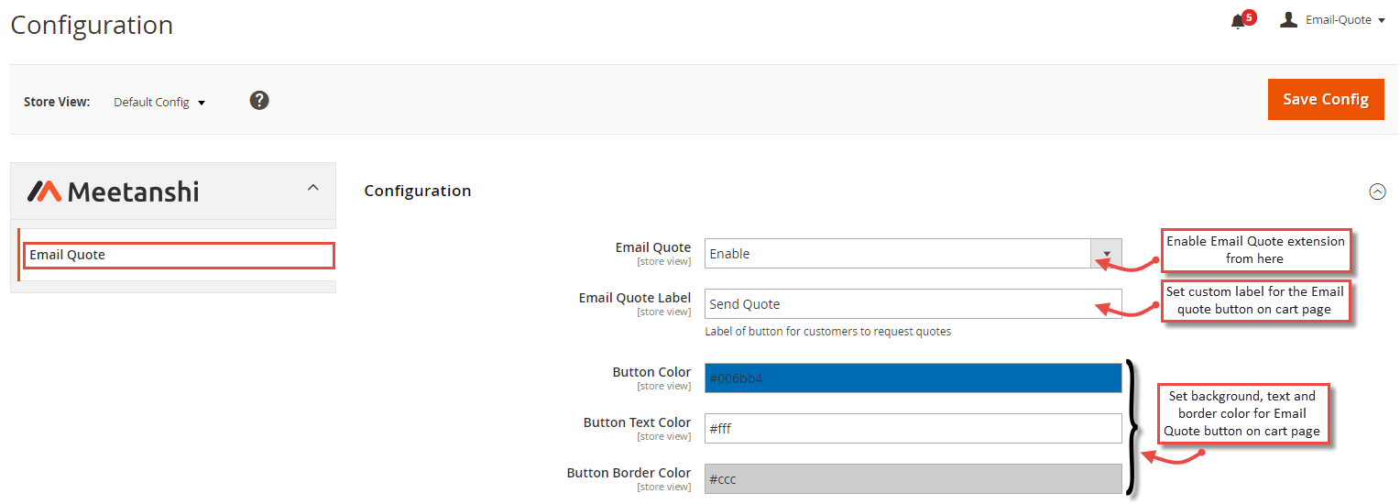Viewport: 1400px width, 504px height.
Task: Click the Meetanshi logo
Action: click(x=113, y=191)
